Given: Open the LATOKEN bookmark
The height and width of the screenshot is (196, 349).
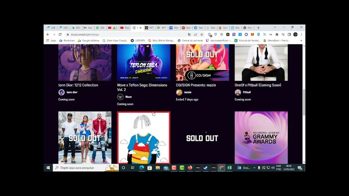Looking at the screenshot, I should pos(138,41).
